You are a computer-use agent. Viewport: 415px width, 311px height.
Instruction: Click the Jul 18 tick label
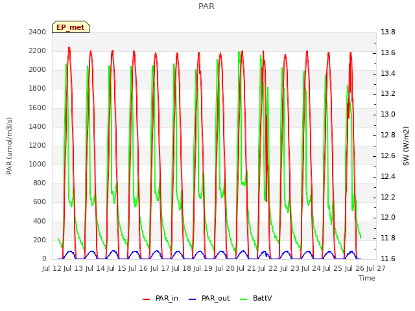click(182, 268)
